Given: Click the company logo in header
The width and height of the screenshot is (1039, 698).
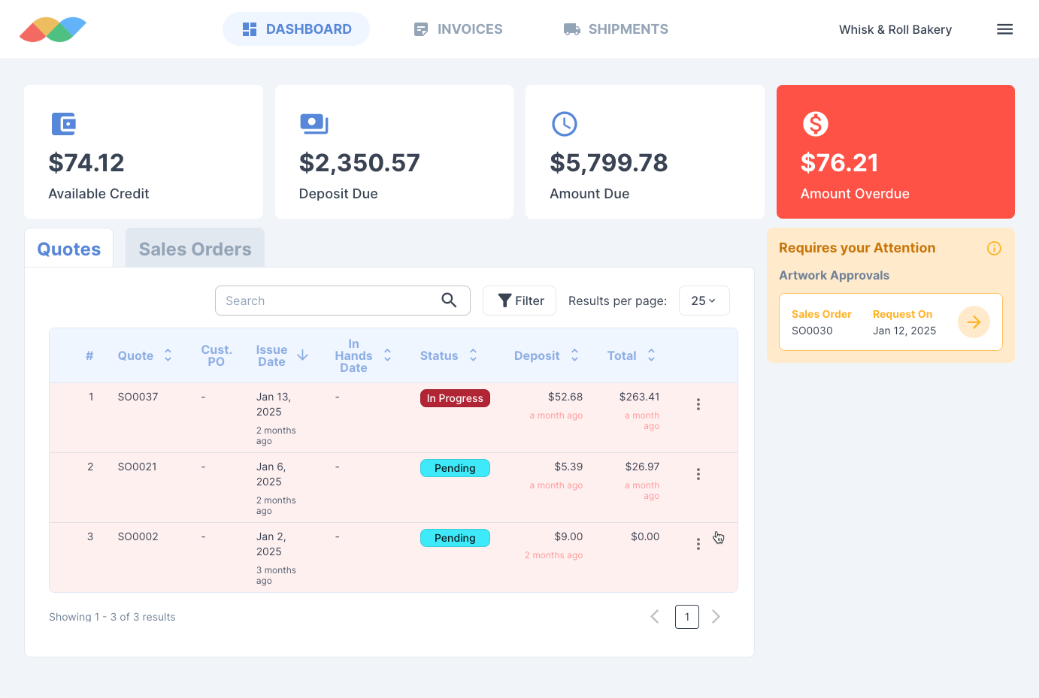Looking at the screenshot, I should [53, 29].
